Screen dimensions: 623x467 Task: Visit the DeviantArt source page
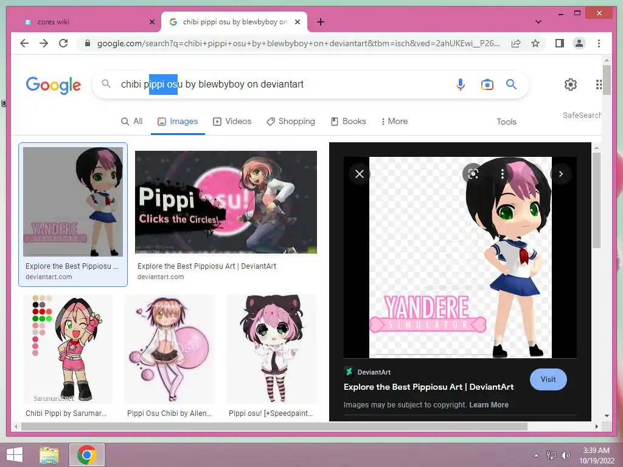548,379
